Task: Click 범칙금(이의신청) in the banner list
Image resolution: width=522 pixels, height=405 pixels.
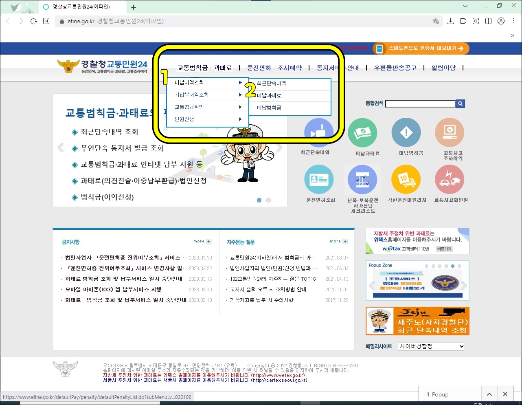Action: 107,197
